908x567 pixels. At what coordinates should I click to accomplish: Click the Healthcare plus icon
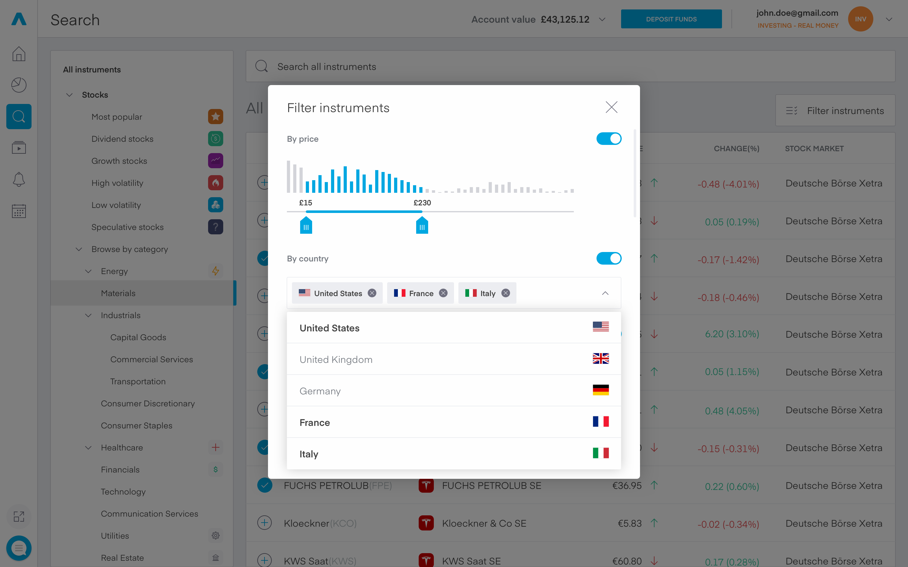215,447
